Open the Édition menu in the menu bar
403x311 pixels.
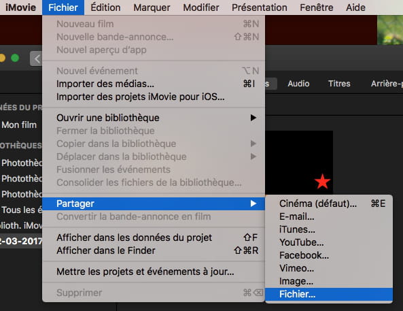(x=105, y=7)
